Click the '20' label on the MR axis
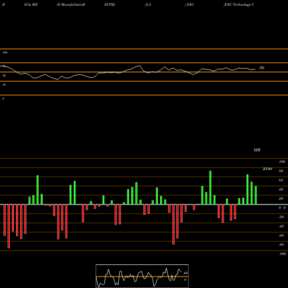288x288 pixels. (x=281, y=199)
